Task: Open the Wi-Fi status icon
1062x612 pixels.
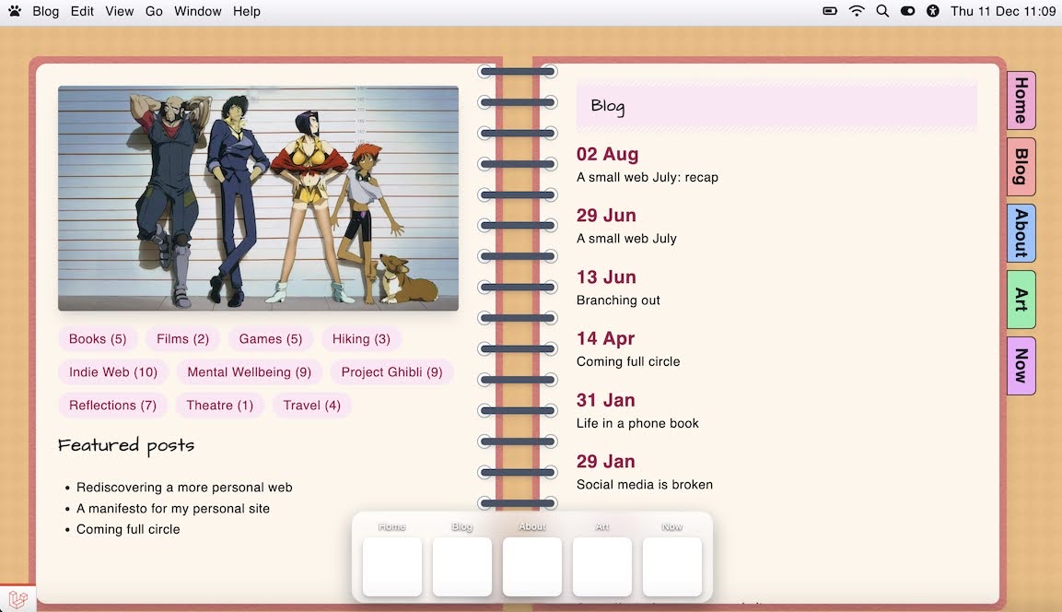Action: (x=857, y=11)
